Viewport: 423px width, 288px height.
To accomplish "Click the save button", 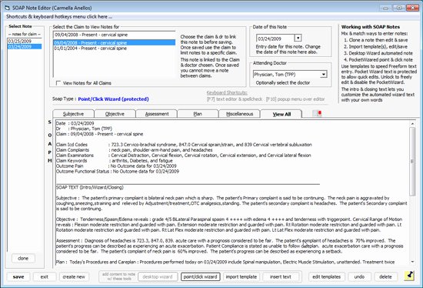I will pyautogui.click(x=18, y=276).
